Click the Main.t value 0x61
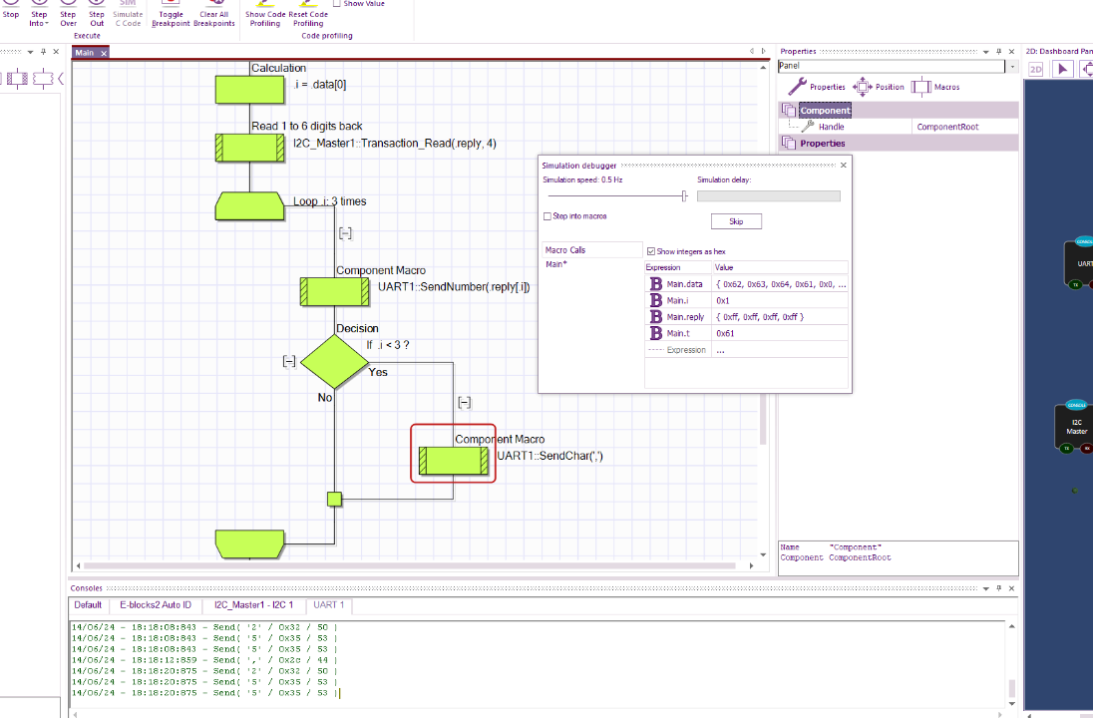The height and width of the screenshot is (718, 1093). [725, 333]
